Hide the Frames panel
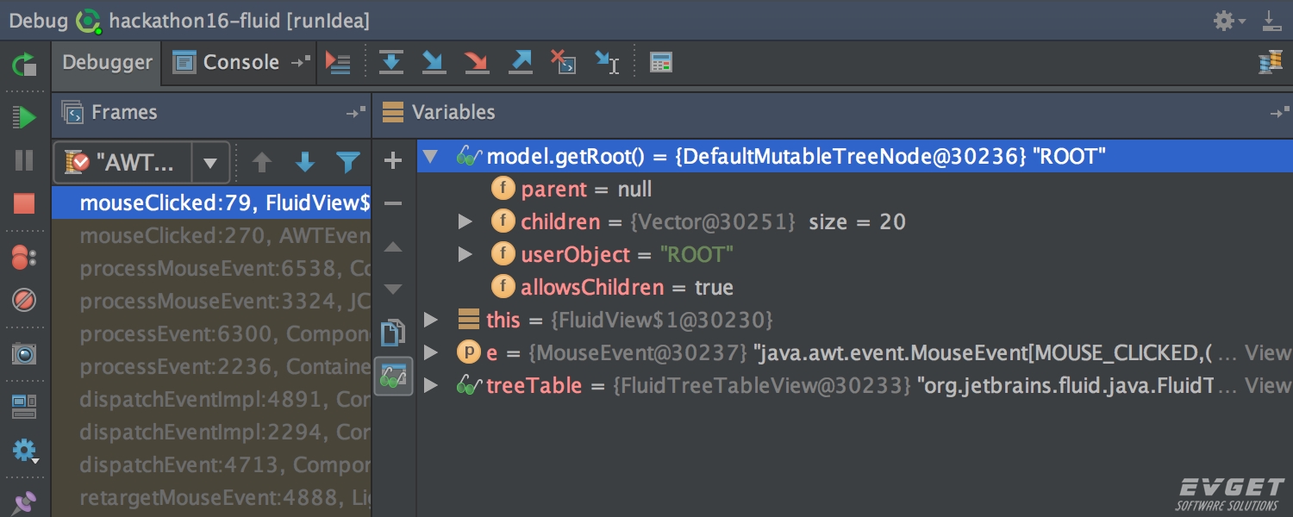The width and height of the screenshot is (1293, 517). tap(355, 113)
